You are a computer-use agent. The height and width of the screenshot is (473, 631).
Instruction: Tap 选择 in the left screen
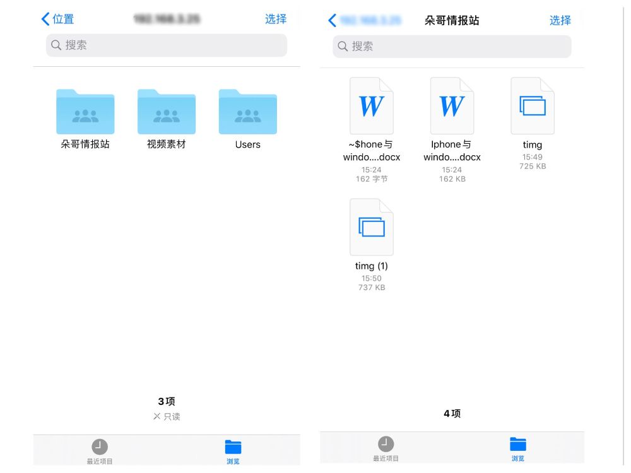tap(276, 19)
